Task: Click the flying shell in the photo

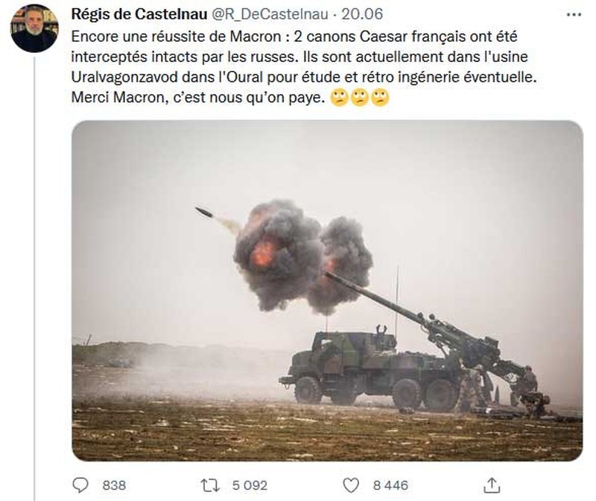Action: [x=203, y=212]
